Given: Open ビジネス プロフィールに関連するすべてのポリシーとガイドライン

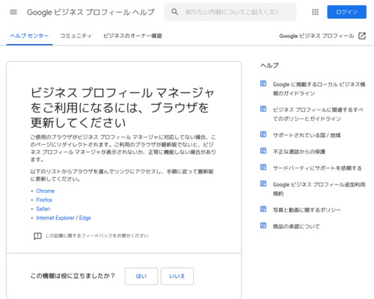Looking at the screenshot, I should click(x=318, y=114).
